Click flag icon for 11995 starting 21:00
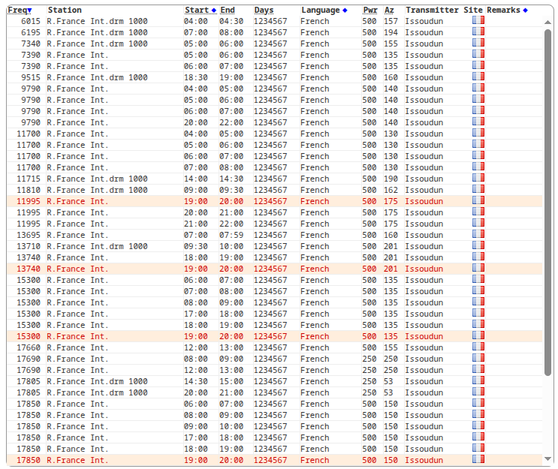The width and height of the screenshot is (558, 469). coord(478,223)
